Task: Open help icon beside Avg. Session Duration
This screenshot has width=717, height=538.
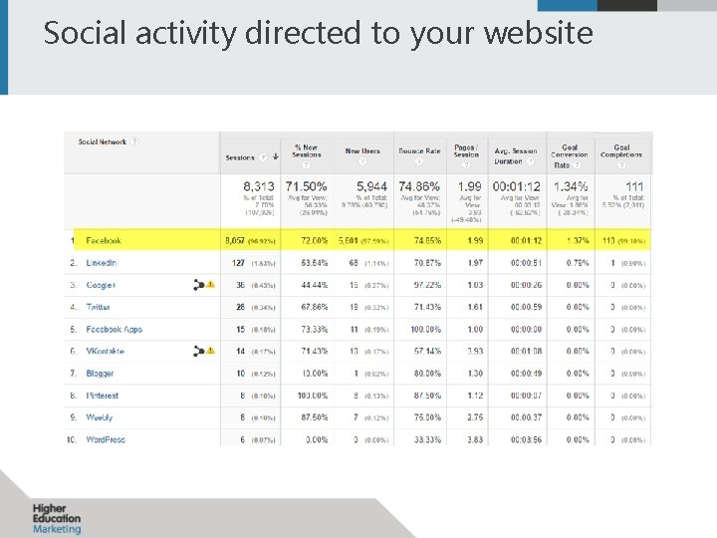Action: pos(530,161)
